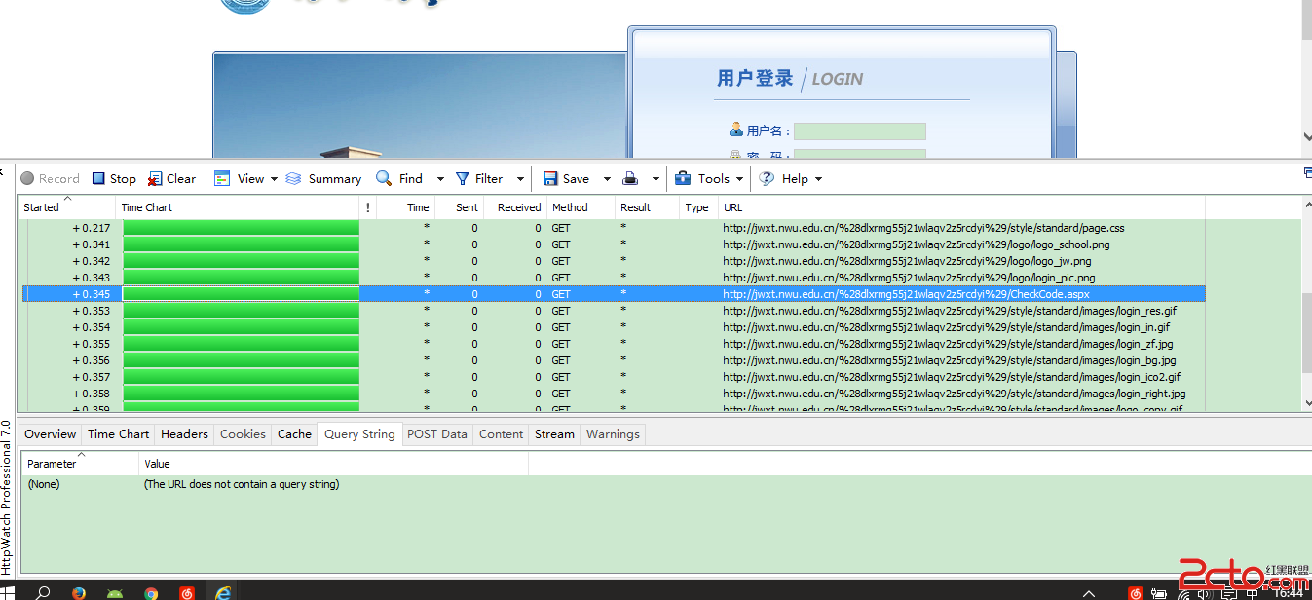Image resolution: width=1312 pixels, height=600 pixels.
Task: Expand the Find dropdown arrow
Action: click(x=440, y=179)
